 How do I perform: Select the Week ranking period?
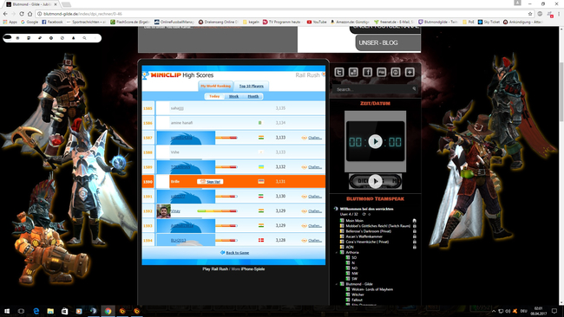point(233,96)
